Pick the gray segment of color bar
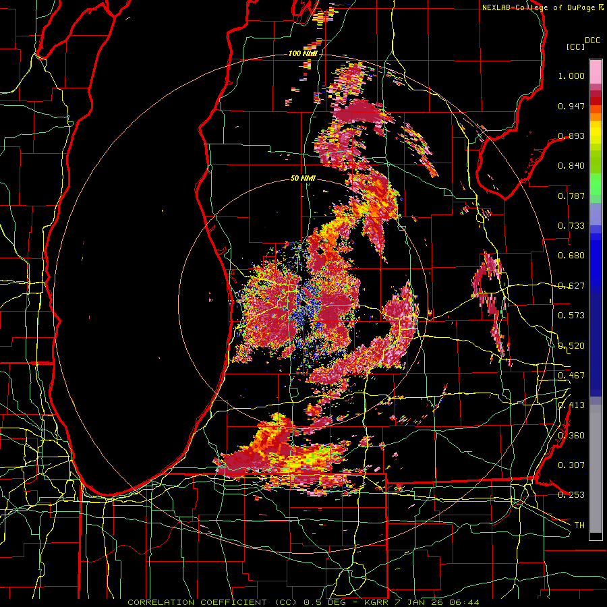 tap(596, 469)
